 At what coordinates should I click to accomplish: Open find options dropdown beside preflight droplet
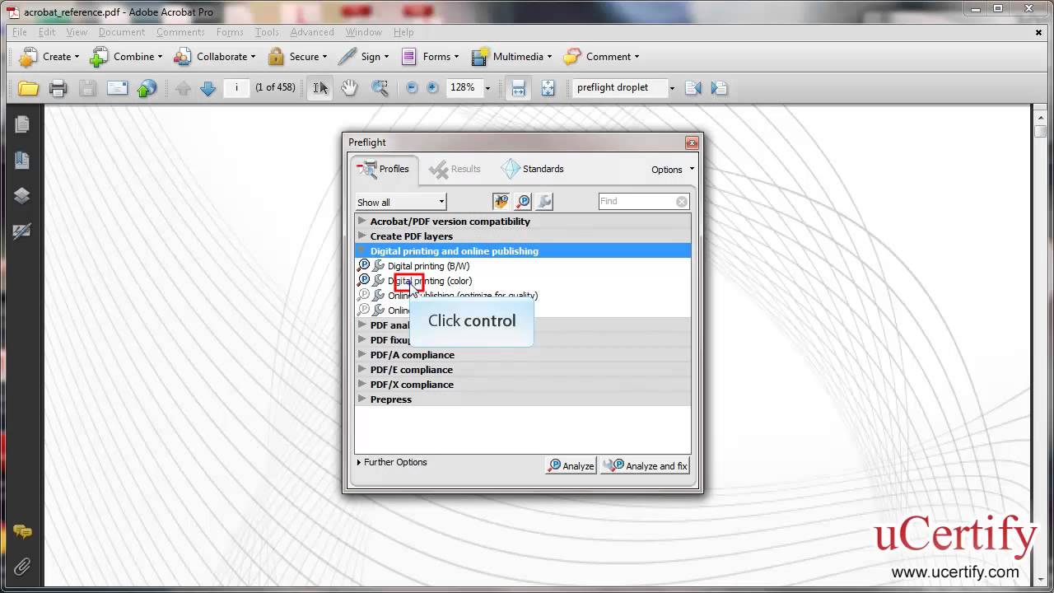672,88
